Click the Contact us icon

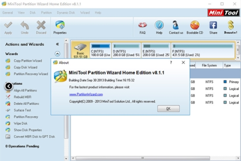[x=175, y=25]
